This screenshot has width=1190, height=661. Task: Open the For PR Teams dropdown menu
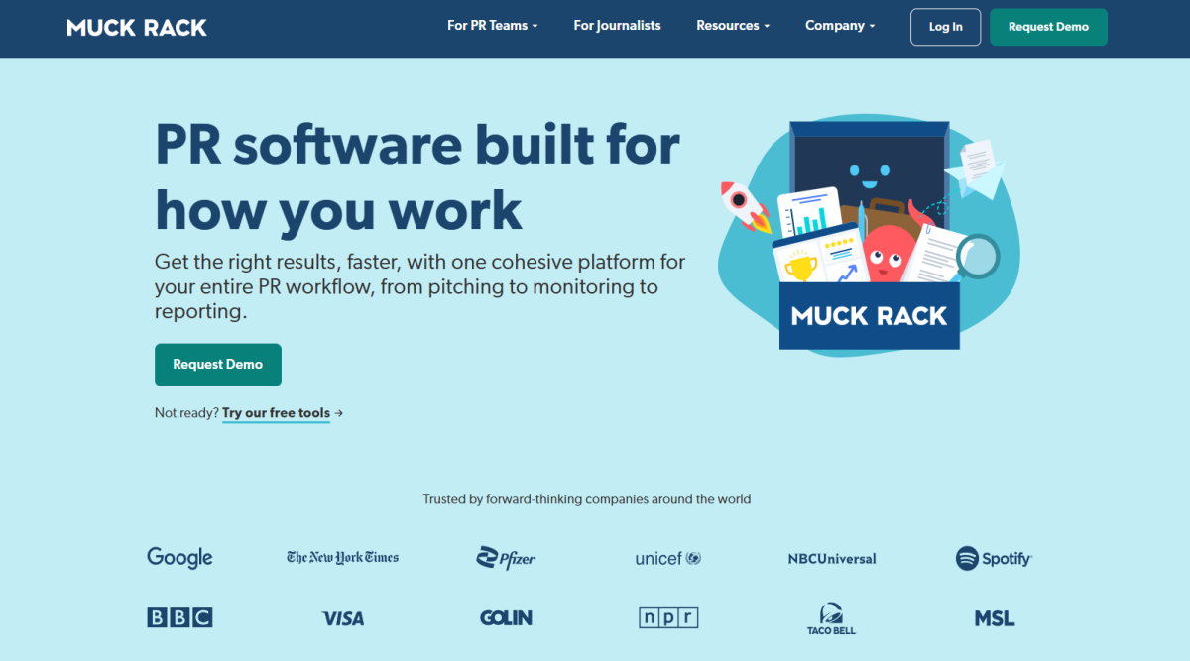click(x=492, y=26)
